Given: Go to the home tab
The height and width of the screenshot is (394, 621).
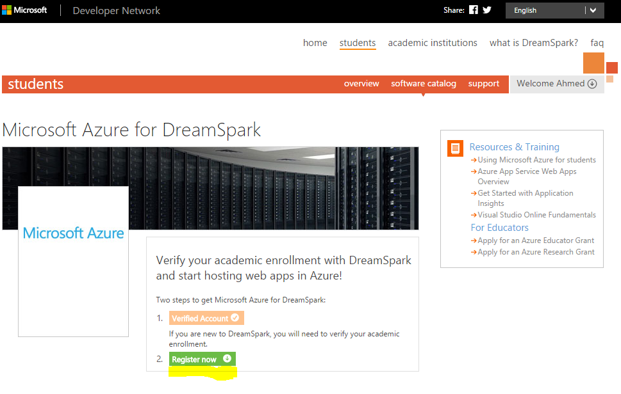Looking at the screenshot, I should click(315, 43).
